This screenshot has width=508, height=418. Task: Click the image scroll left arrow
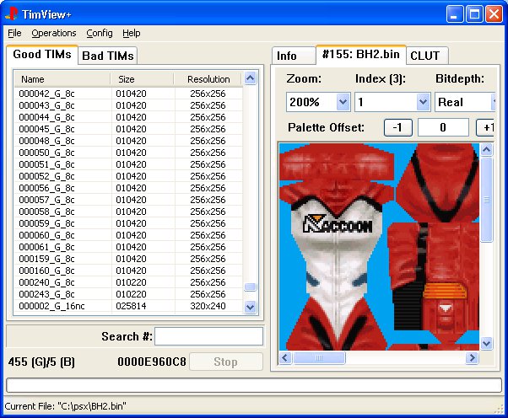point(285,359)
